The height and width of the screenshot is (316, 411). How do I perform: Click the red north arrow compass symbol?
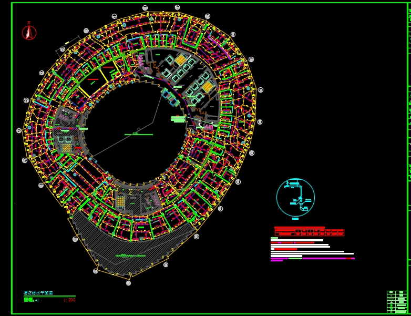click(29, 33)
